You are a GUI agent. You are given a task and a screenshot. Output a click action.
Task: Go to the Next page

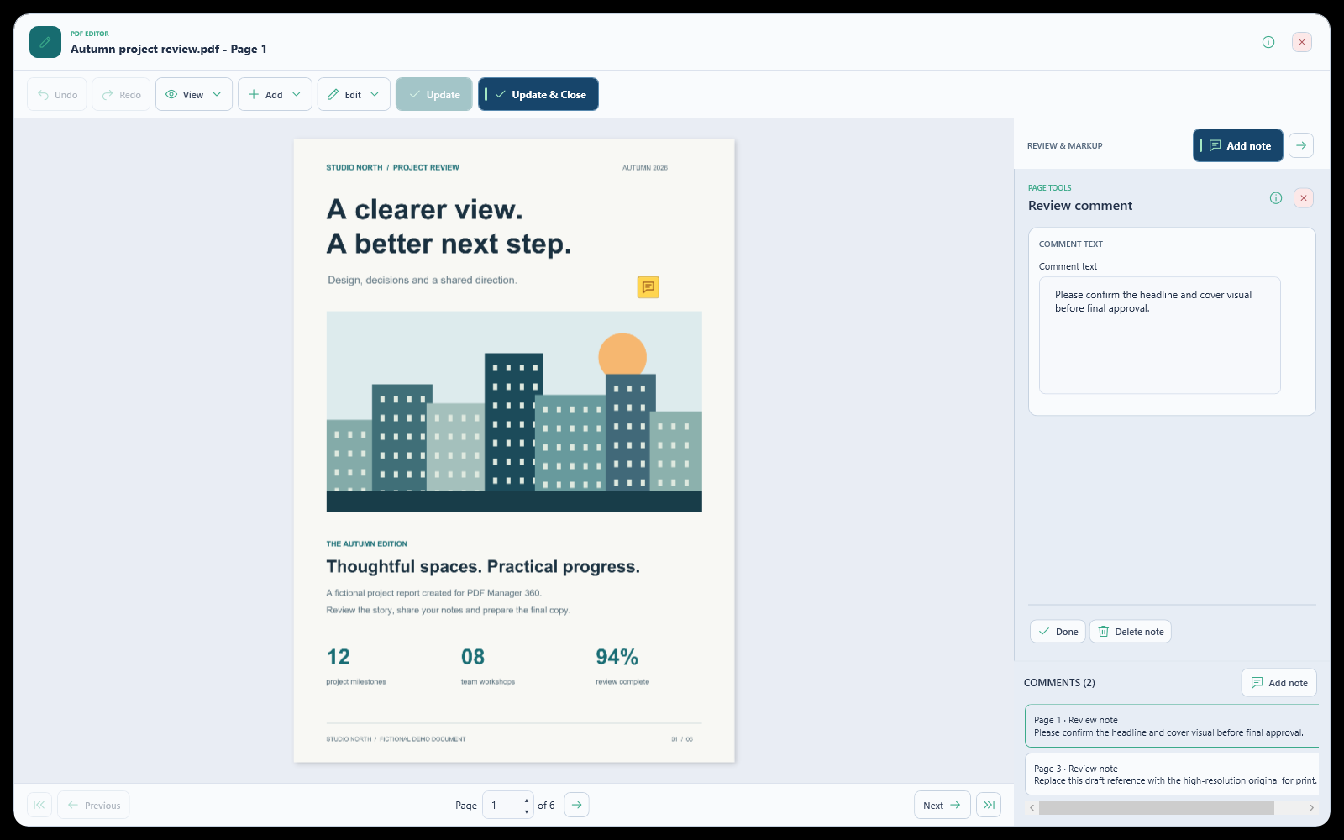tap(942, 805)
